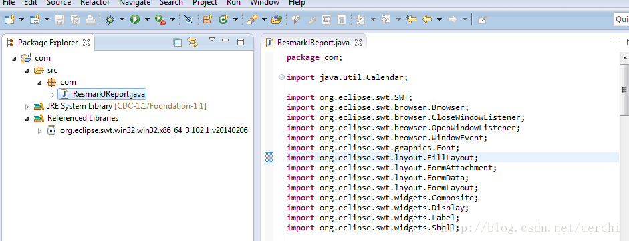Screen dimensions: 629x241
Task: Navigate Forward with right arrow icon
Action: coord(453,19)
